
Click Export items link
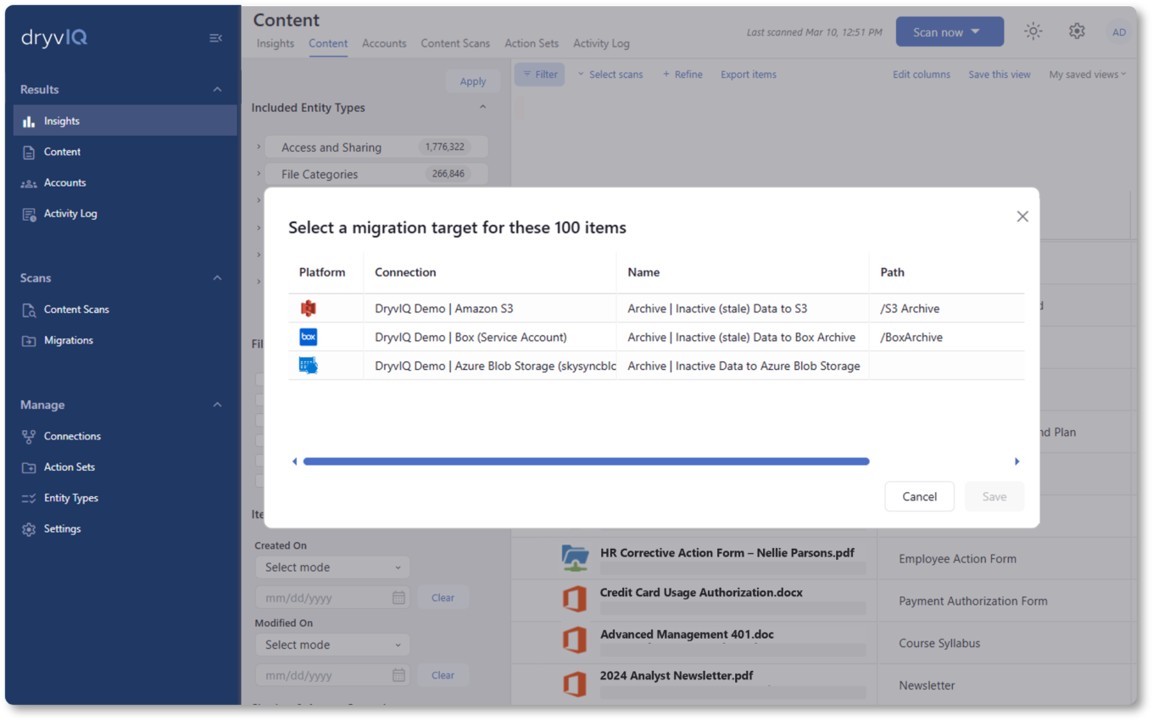(x=749, y=75)
